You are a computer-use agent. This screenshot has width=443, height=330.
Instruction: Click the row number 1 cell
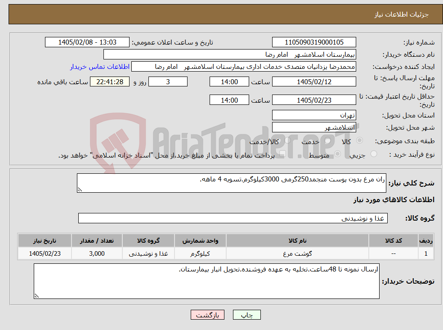point(426,253)
